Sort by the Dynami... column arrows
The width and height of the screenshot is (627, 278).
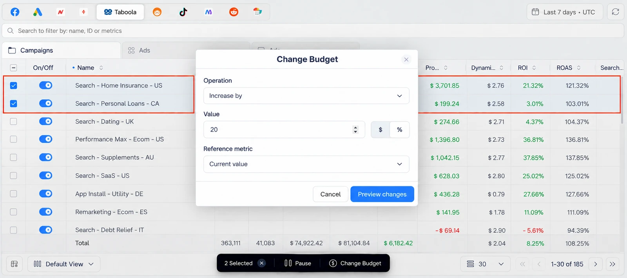point(501,68)
